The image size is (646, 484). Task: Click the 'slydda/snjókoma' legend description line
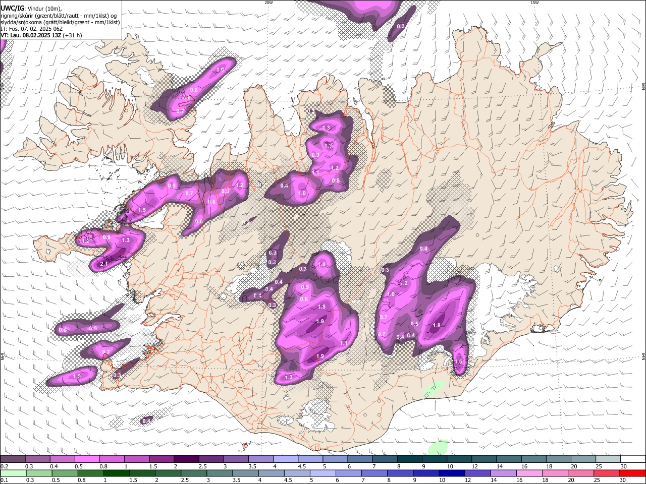pyautogui.click(x=60, y=22)
